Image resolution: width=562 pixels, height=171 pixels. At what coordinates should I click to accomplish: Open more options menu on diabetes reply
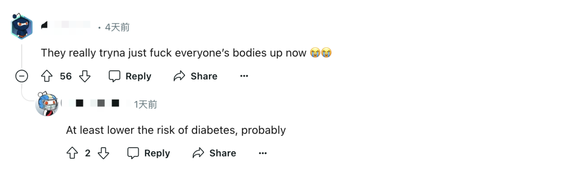(263, 153)
